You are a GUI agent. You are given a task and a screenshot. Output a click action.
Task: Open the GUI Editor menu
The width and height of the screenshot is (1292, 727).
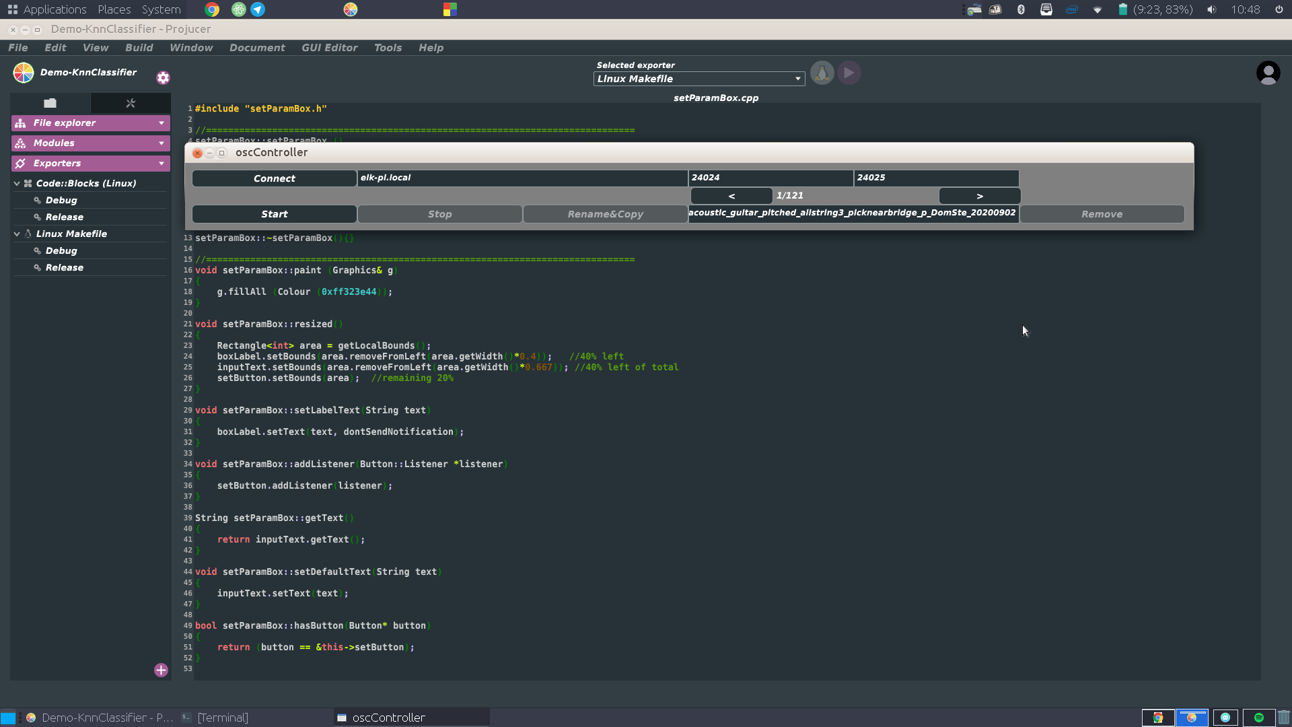pyautogui.click(x=329, y=48)
